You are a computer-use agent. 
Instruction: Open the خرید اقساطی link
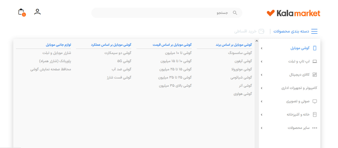tap(245, 31)
